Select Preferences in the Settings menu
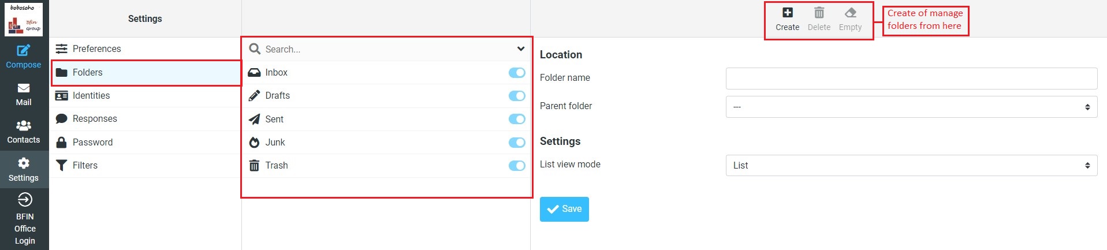Screen dimensions: 1107x250 coord(96,49)
